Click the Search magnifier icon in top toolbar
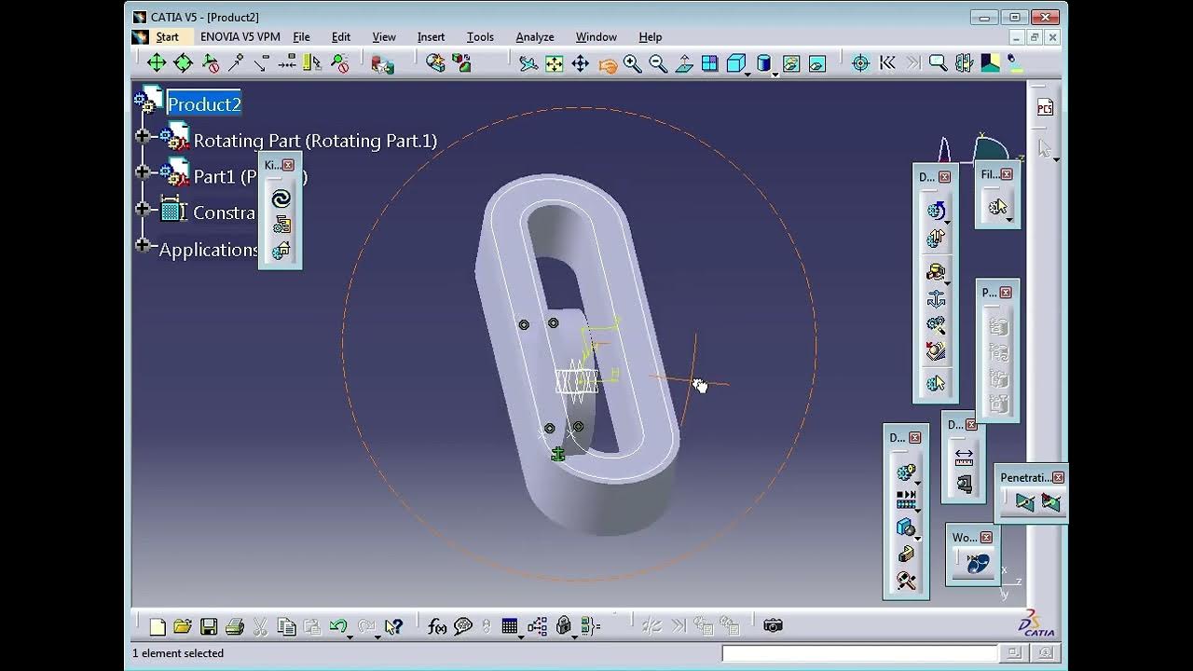The image size is (1193, 671). click(938, 63)
